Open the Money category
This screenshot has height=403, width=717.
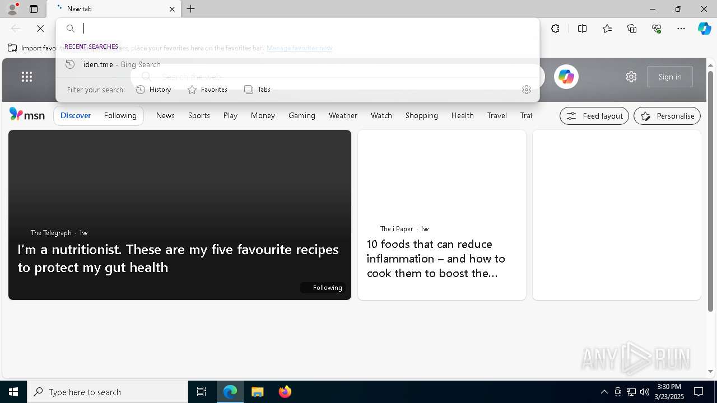263,115
